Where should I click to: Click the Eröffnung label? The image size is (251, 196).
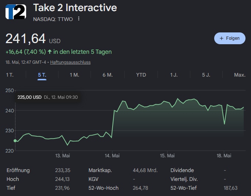click(18, 170)
